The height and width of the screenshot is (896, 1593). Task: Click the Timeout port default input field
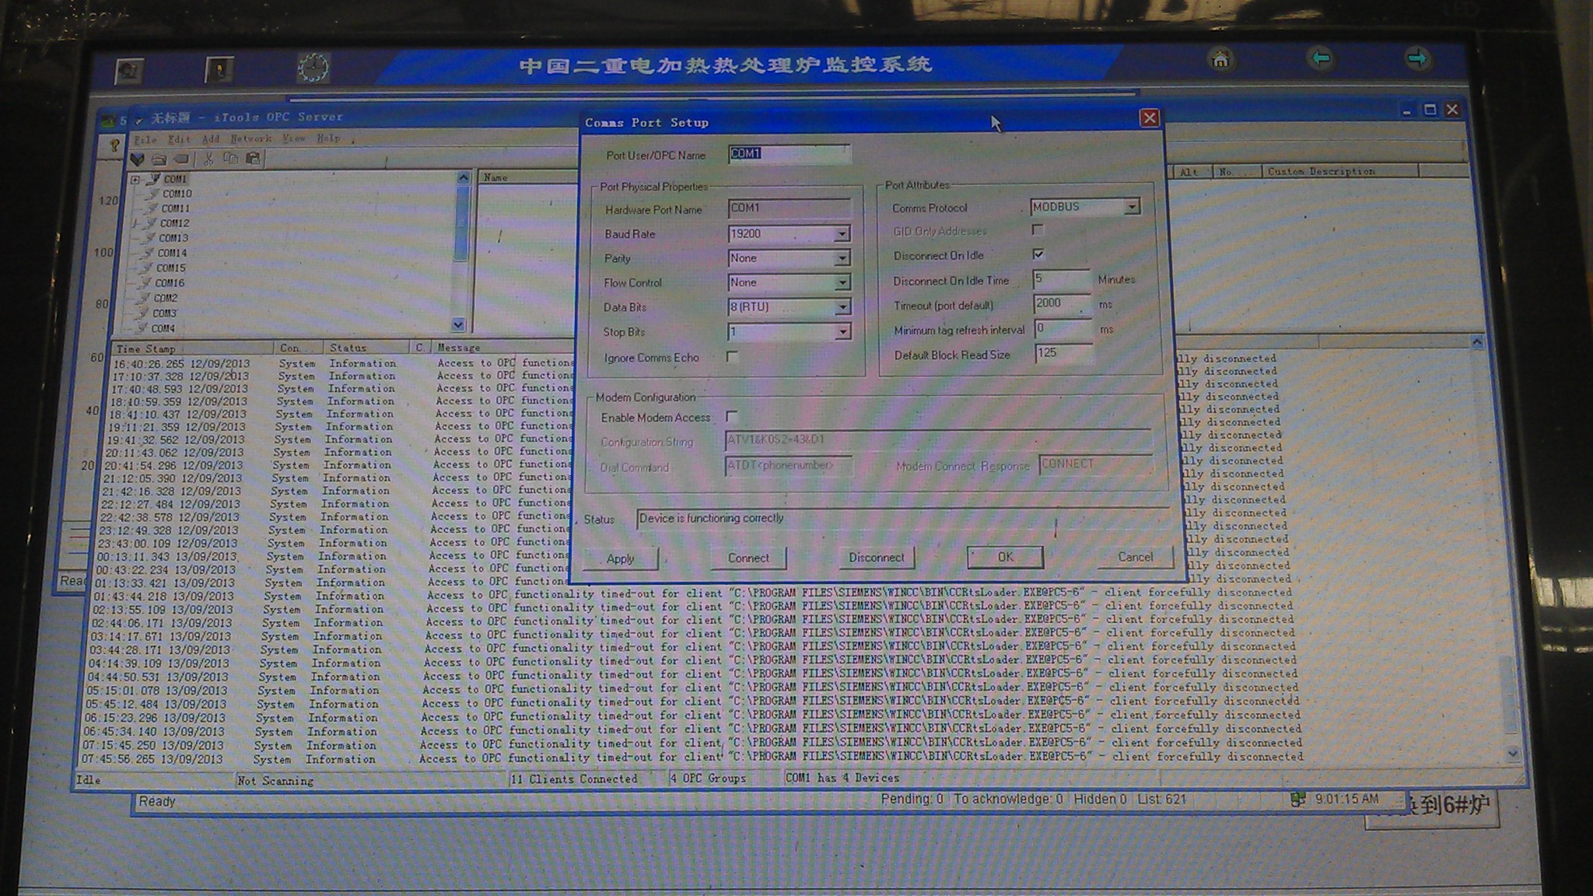(1061, 303)
